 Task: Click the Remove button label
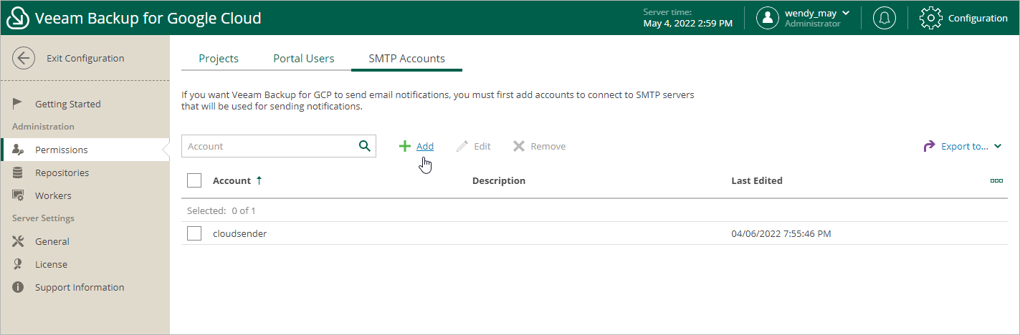click(548, 146)
